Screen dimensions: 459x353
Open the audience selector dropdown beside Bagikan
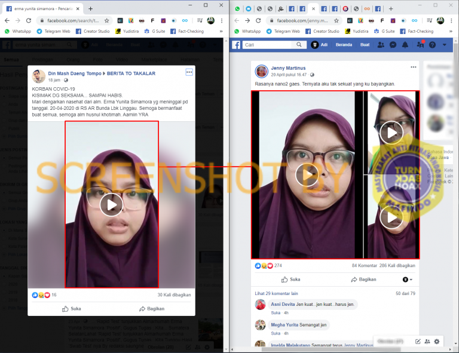point(407,280)
